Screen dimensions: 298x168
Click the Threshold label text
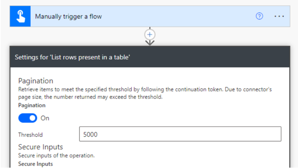(x=31, y=135)
